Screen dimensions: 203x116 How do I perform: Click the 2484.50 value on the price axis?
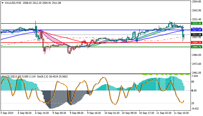[197, 55]
